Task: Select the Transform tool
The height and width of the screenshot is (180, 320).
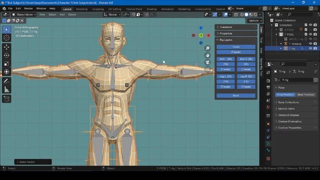Action: click(x=6, y=72)
